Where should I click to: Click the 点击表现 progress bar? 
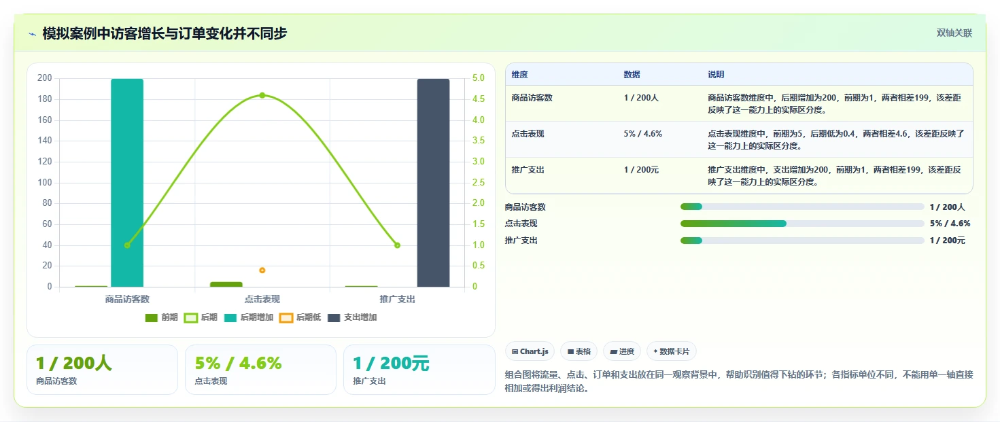pos(802,224)
